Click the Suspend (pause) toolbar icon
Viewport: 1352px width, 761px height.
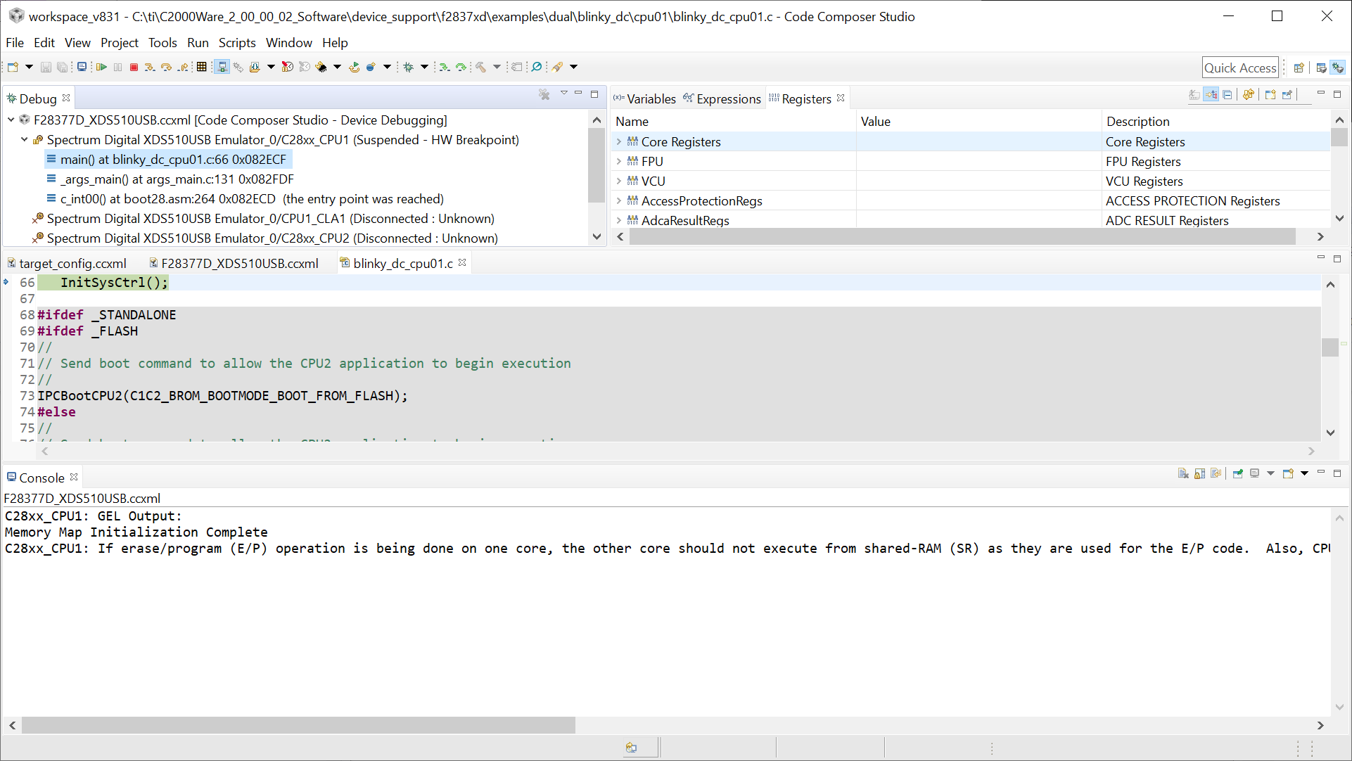tap(117, 67)
